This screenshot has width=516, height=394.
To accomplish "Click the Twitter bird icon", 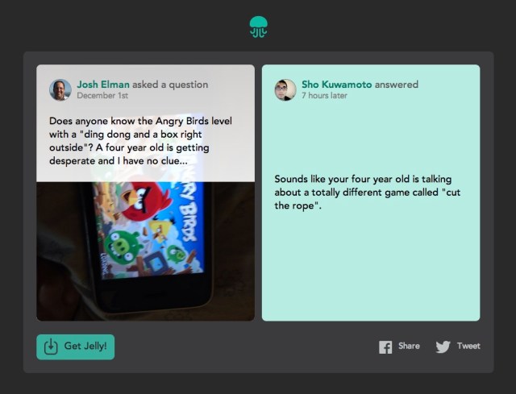I will [x=443, y=346].
